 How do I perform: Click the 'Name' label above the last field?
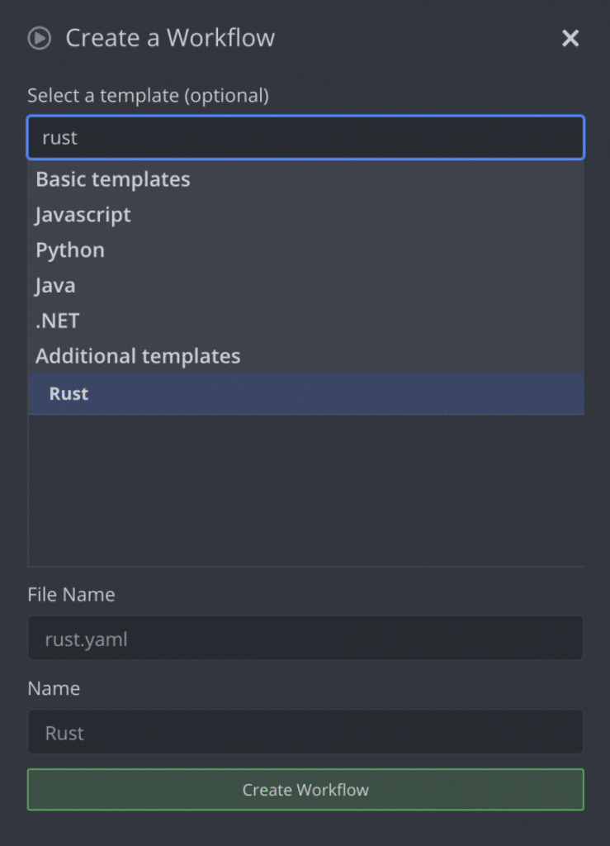[54, 688]
